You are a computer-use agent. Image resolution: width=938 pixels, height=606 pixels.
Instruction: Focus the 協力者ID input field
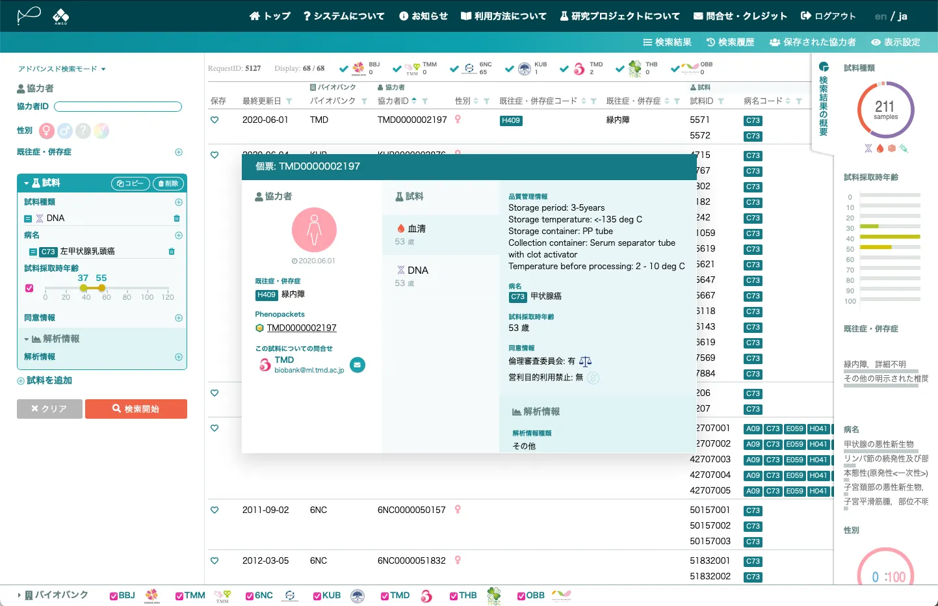(x=118, y=107)
